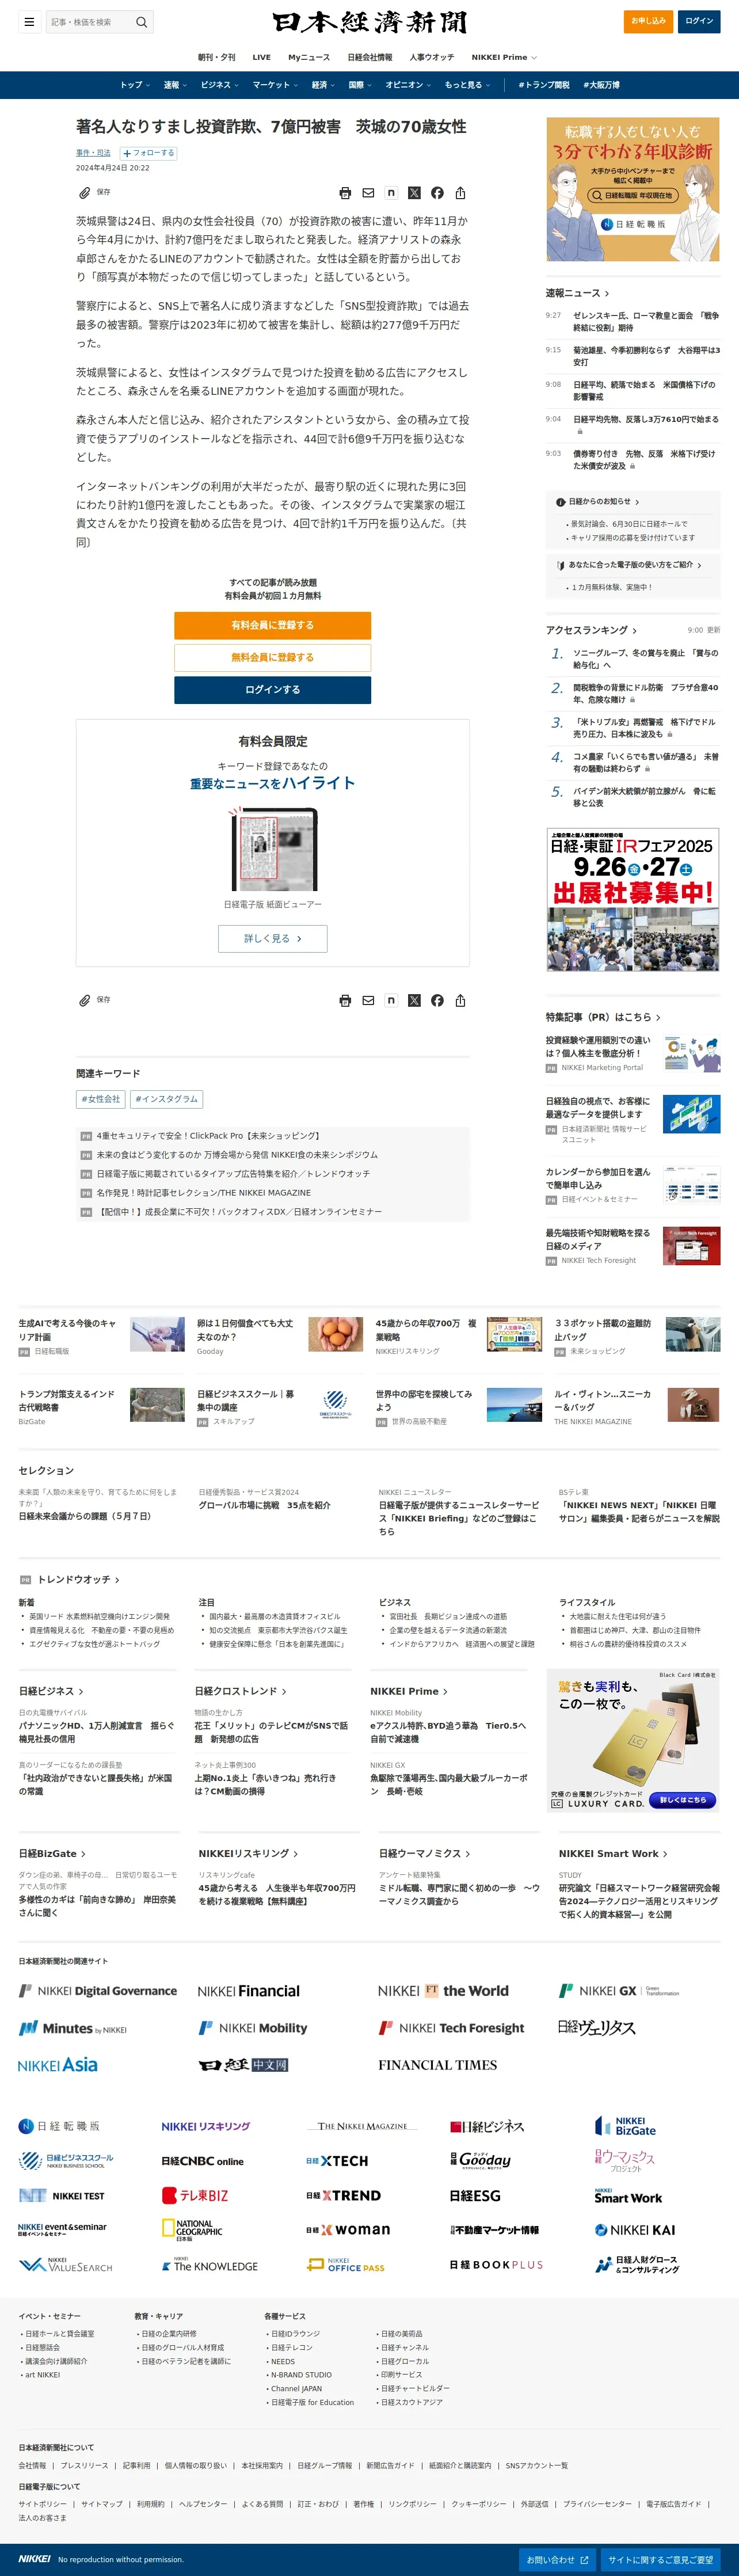This screenshot has height=2576, width=739.
Task: Expand the 速報 navigation dropdown
Action: (x=175, y=85)
